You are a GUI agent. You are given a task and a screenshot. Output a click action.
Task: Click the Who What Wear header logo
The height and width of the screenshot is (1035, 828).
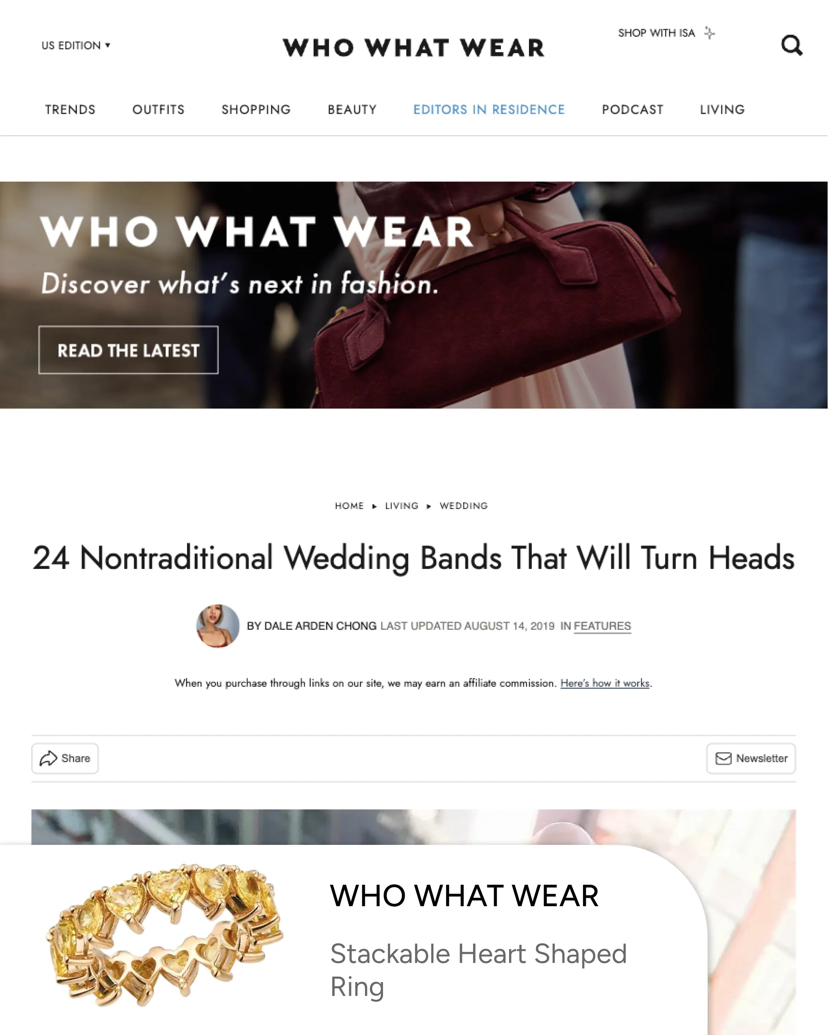pyautogui.click(x=413, y=48)
